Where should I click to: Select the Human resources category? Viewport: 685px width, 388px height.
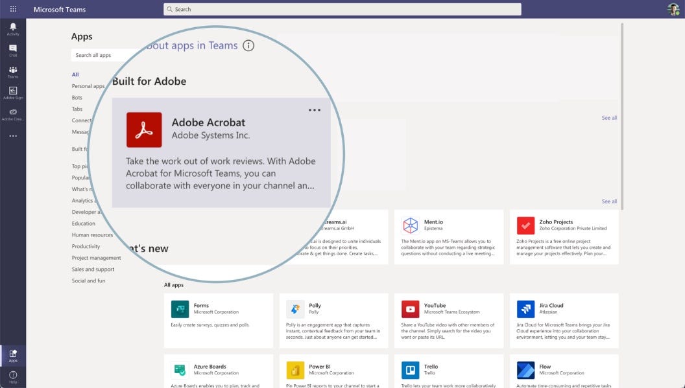92,234
